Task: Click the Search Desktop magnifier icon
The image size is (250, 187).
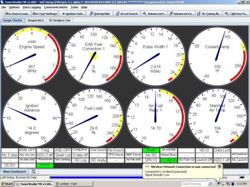Action: [211, 184]
